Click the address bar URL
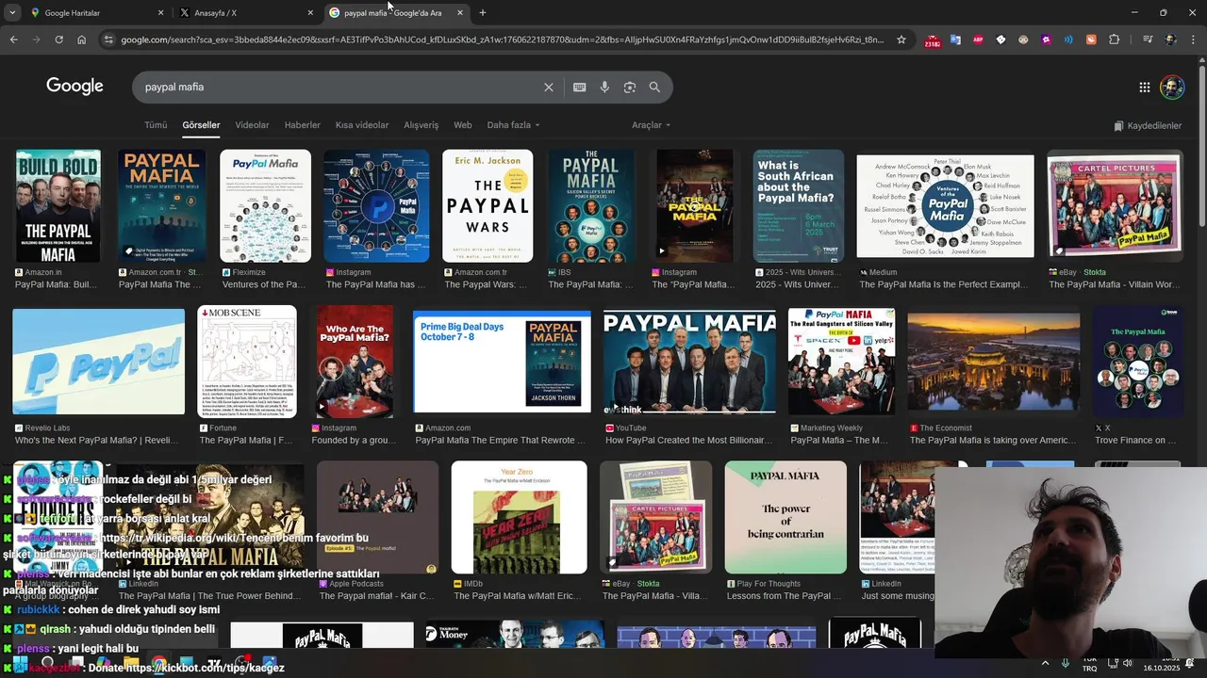Screen dimensions: 1207x678 point(503,40)
